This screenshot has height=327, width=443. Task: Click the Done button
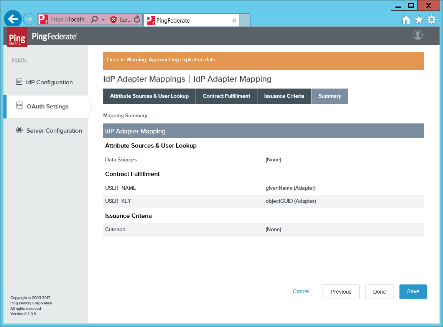pos(379,292)
